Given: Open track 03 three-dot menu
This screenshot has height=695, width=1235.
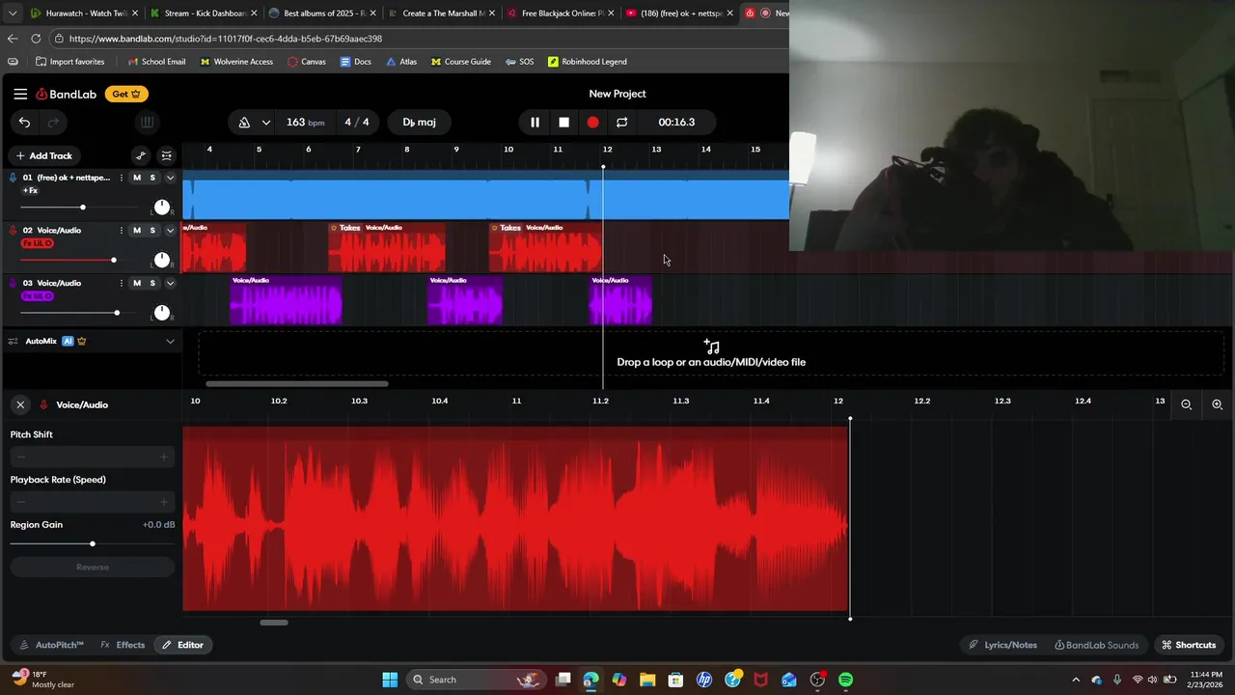Looking at the screenshot, I should tap(121, 283).
